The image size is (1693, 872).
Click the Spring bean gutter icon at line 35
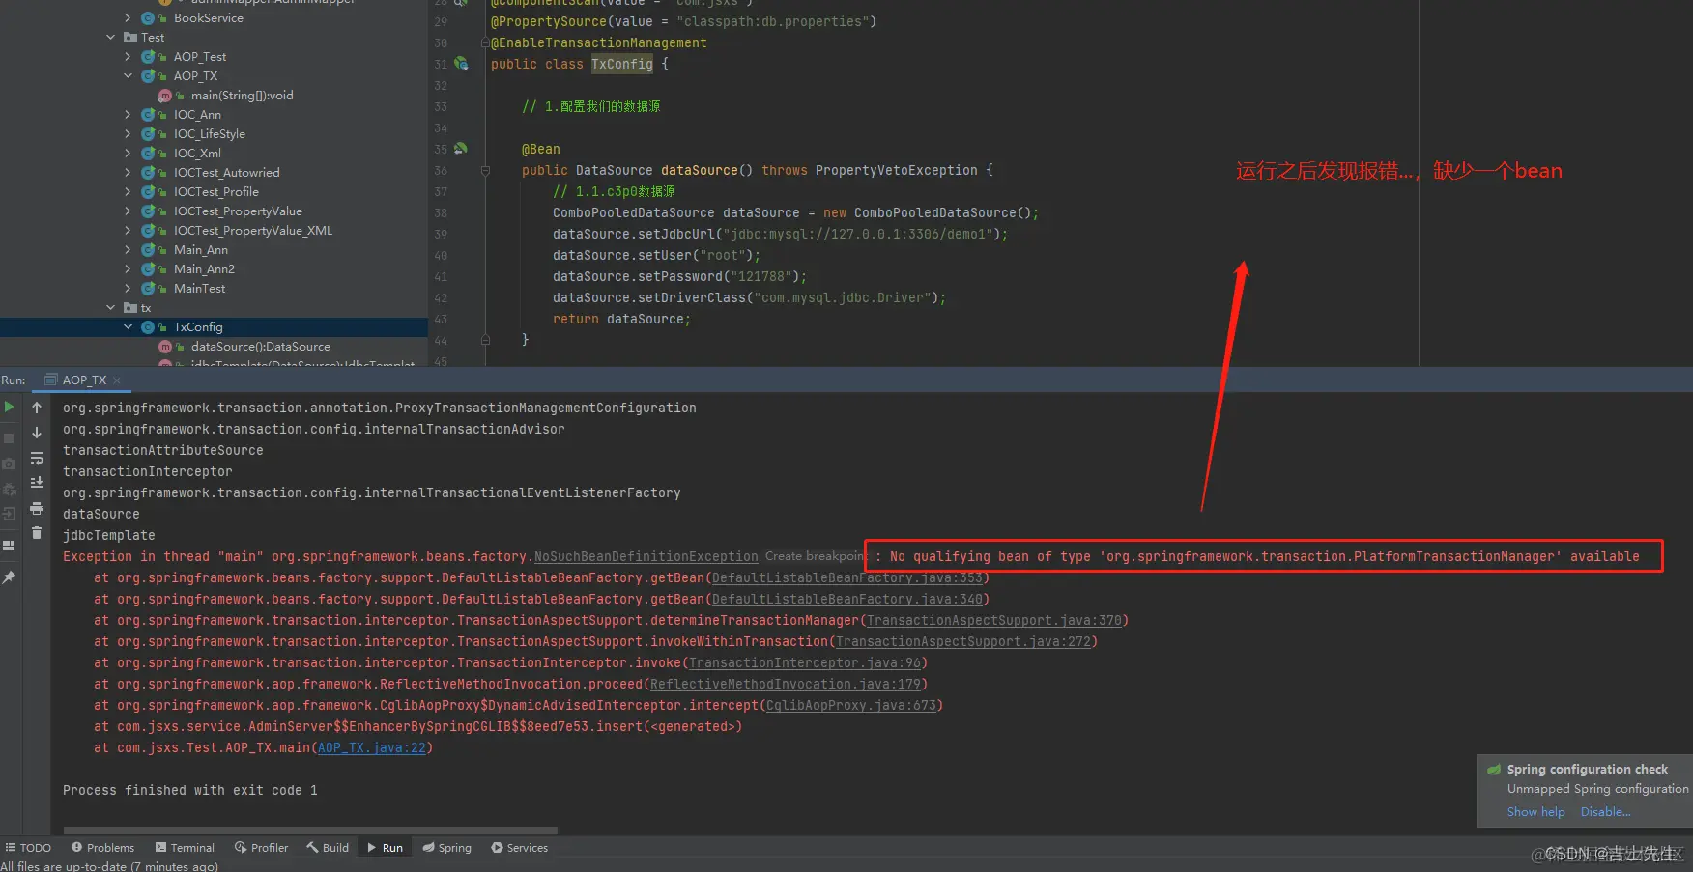pos(461,149)
